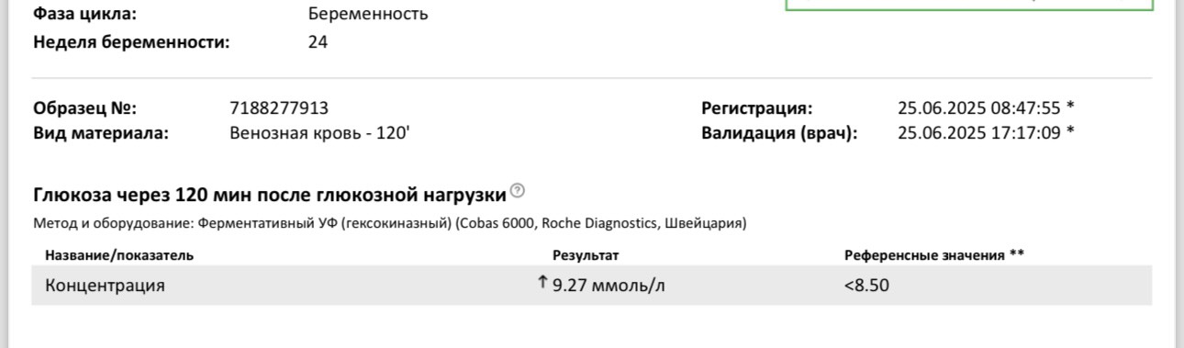Click the green-bordered box at top right
Screen dimensions: 1184x348
(x=969, y=5)
